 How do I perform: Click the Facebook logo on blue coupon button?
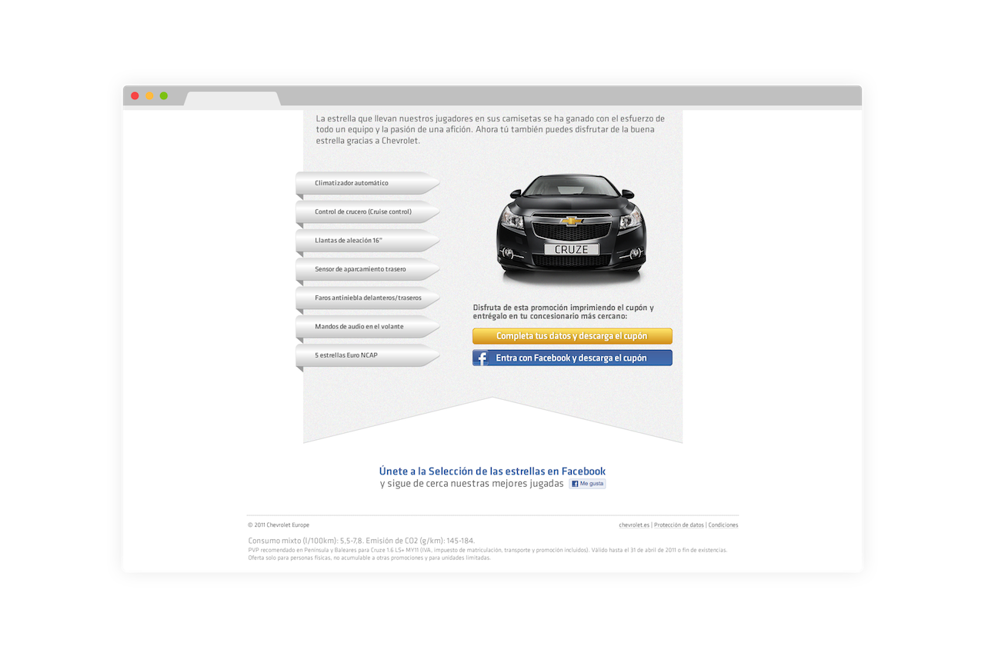click(x=481, y=358)
